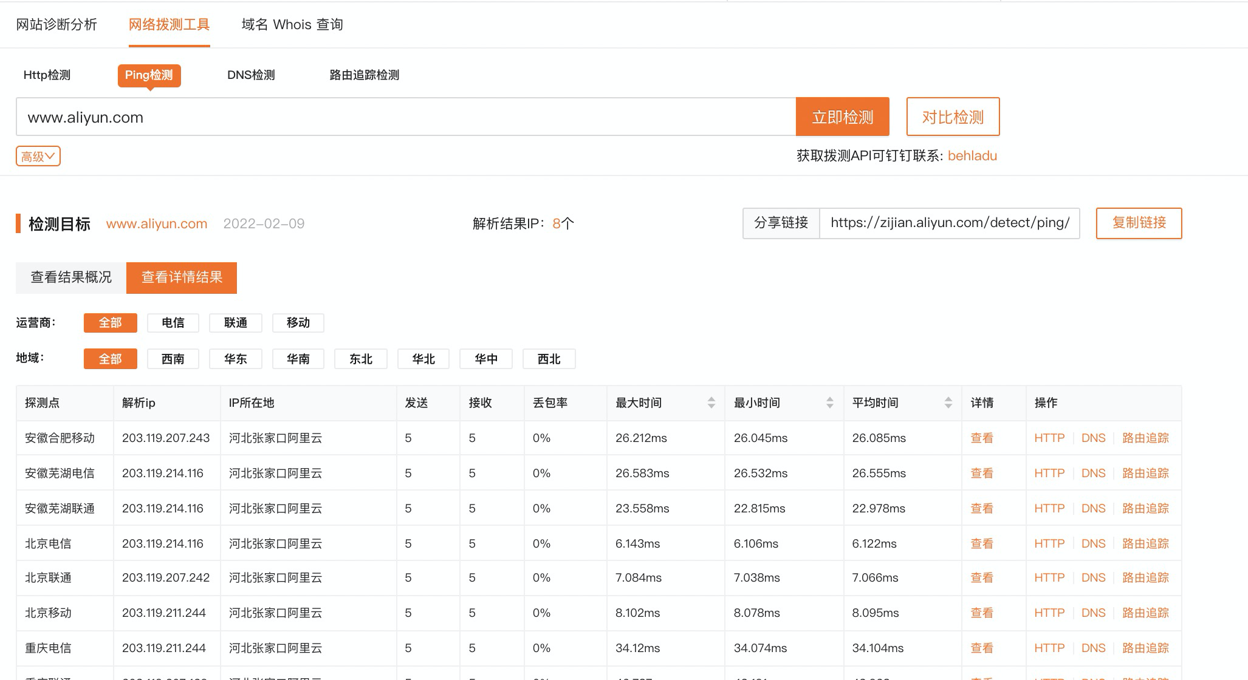Filter region by 西北
Image resolution: width=1248 pixels, height=680 pixels.
click(x=549, y=359)
